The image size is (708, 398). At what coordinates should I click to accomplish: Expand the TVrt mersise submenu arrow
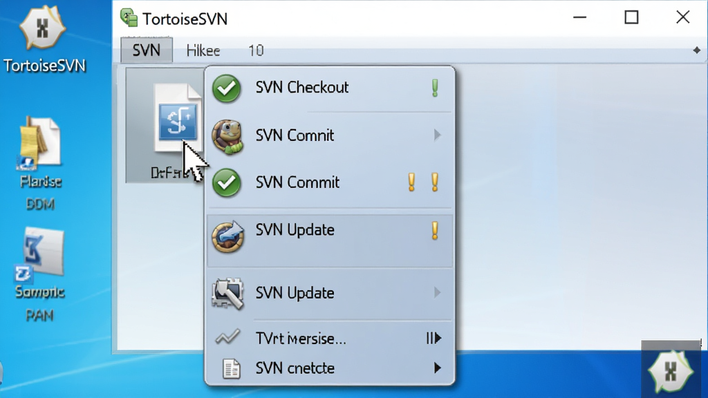pyautogui.click(x=434, y=338)
